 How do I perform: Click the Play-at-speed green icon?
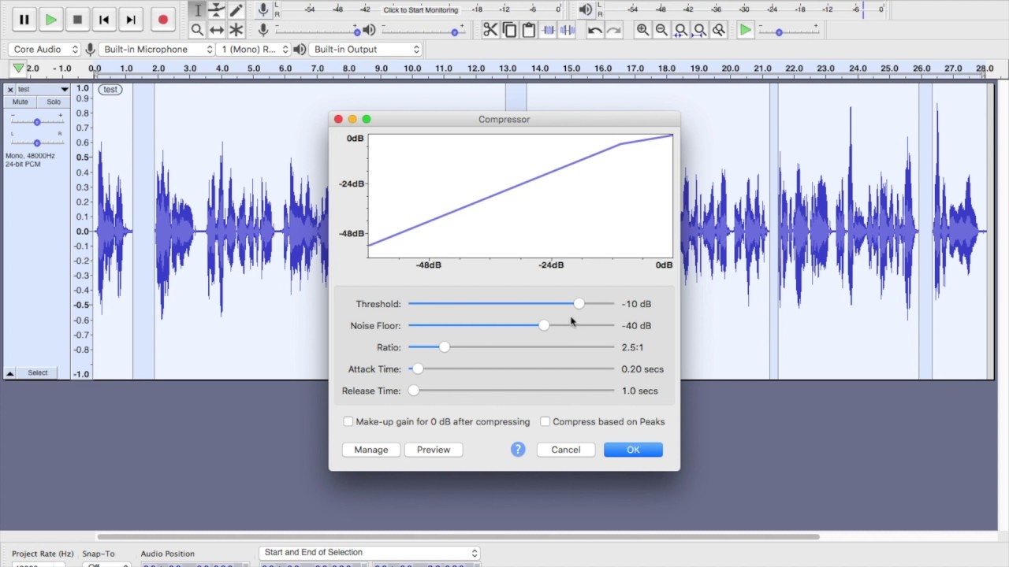coord(745,30)
